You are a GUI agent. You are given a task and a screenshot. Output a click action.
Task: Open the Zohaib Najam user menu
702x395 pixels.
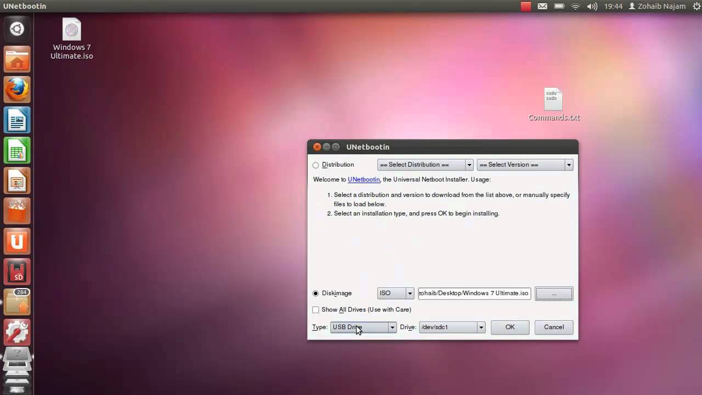pyautogui.click(x=657, y=6)
